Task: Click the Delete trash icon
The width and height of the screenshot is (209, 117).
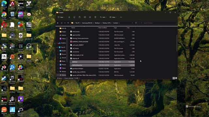Action: (x=95, y=17)
